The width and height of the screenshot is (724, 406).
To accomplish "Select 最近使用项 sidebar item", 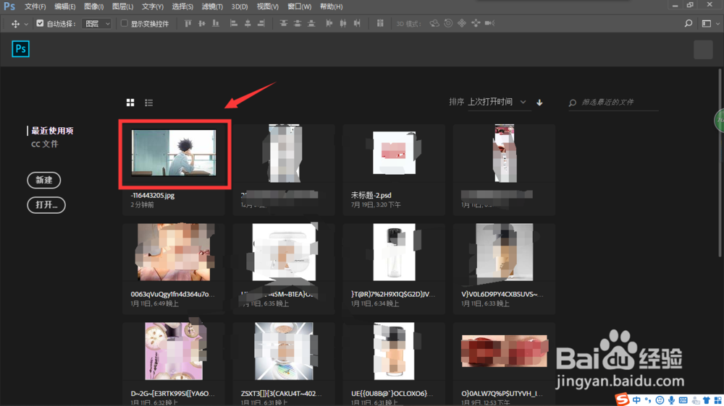I will point(52,131).
